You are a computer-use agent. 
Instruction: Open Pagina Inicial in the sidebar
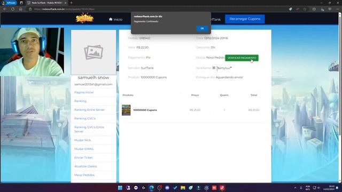click(x=84, y=92)
